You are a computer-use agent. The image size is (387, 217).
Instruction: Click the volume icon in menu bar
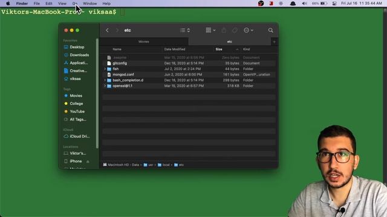304,4
